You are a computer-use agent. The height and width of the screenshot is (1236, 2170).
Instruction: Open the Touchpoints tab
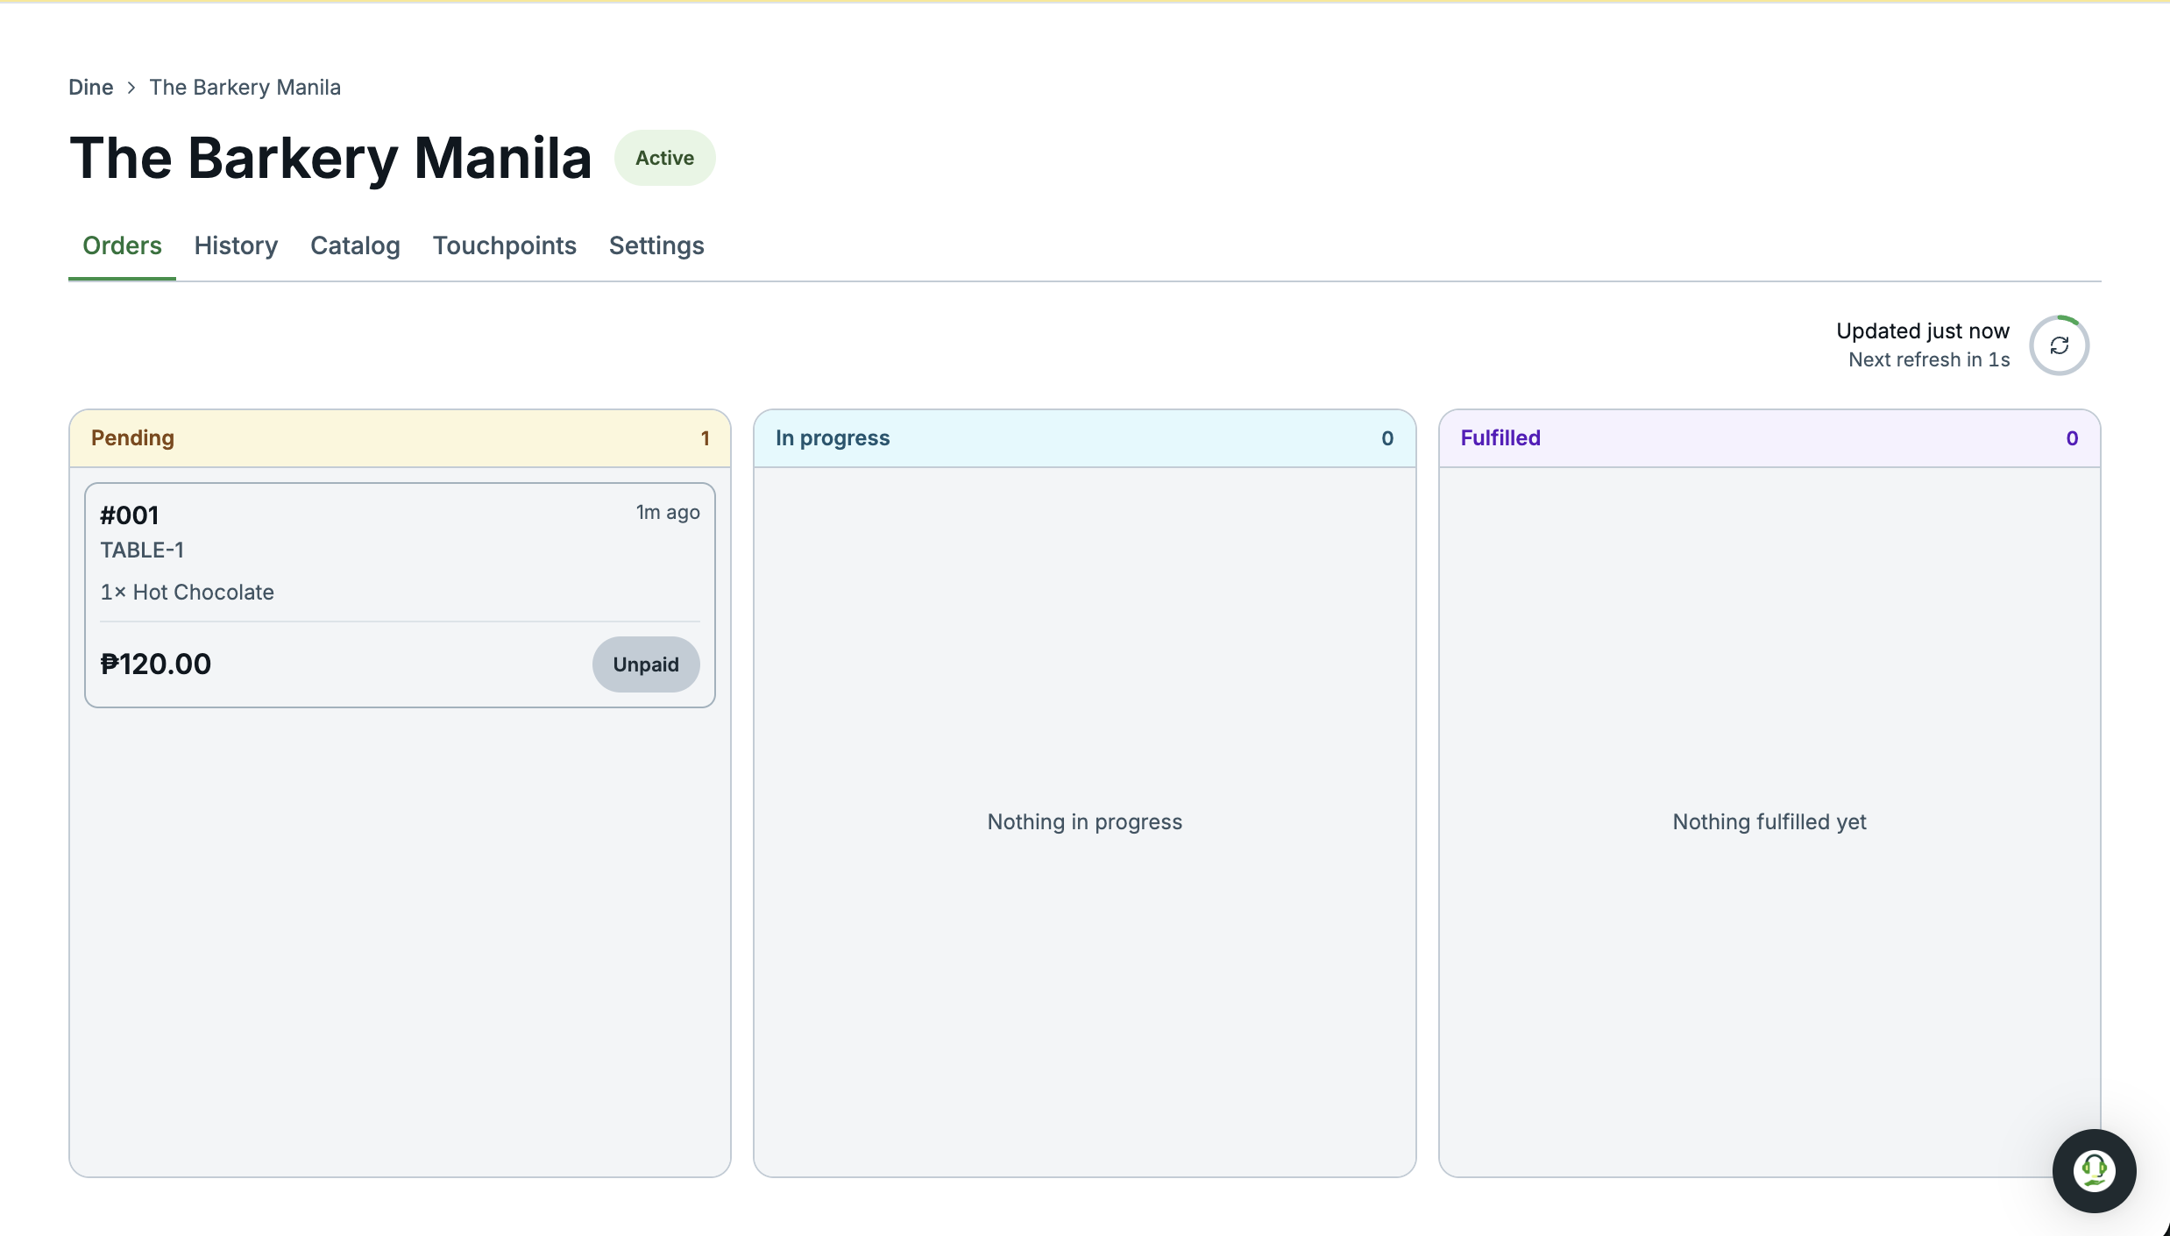point(505,245)
